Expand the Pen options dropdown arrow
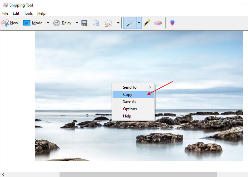248x177 pixels. [x=139, y=23]
